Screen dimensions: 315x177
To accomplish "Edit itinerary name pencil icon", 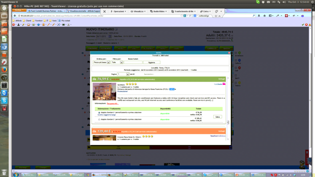I will pyautogui.click(x=116, y=29).
